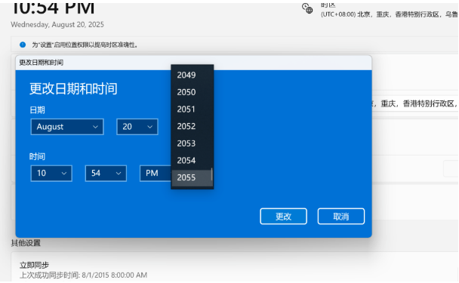
Task: Open the August month dropdown
Action: [67, 127]
